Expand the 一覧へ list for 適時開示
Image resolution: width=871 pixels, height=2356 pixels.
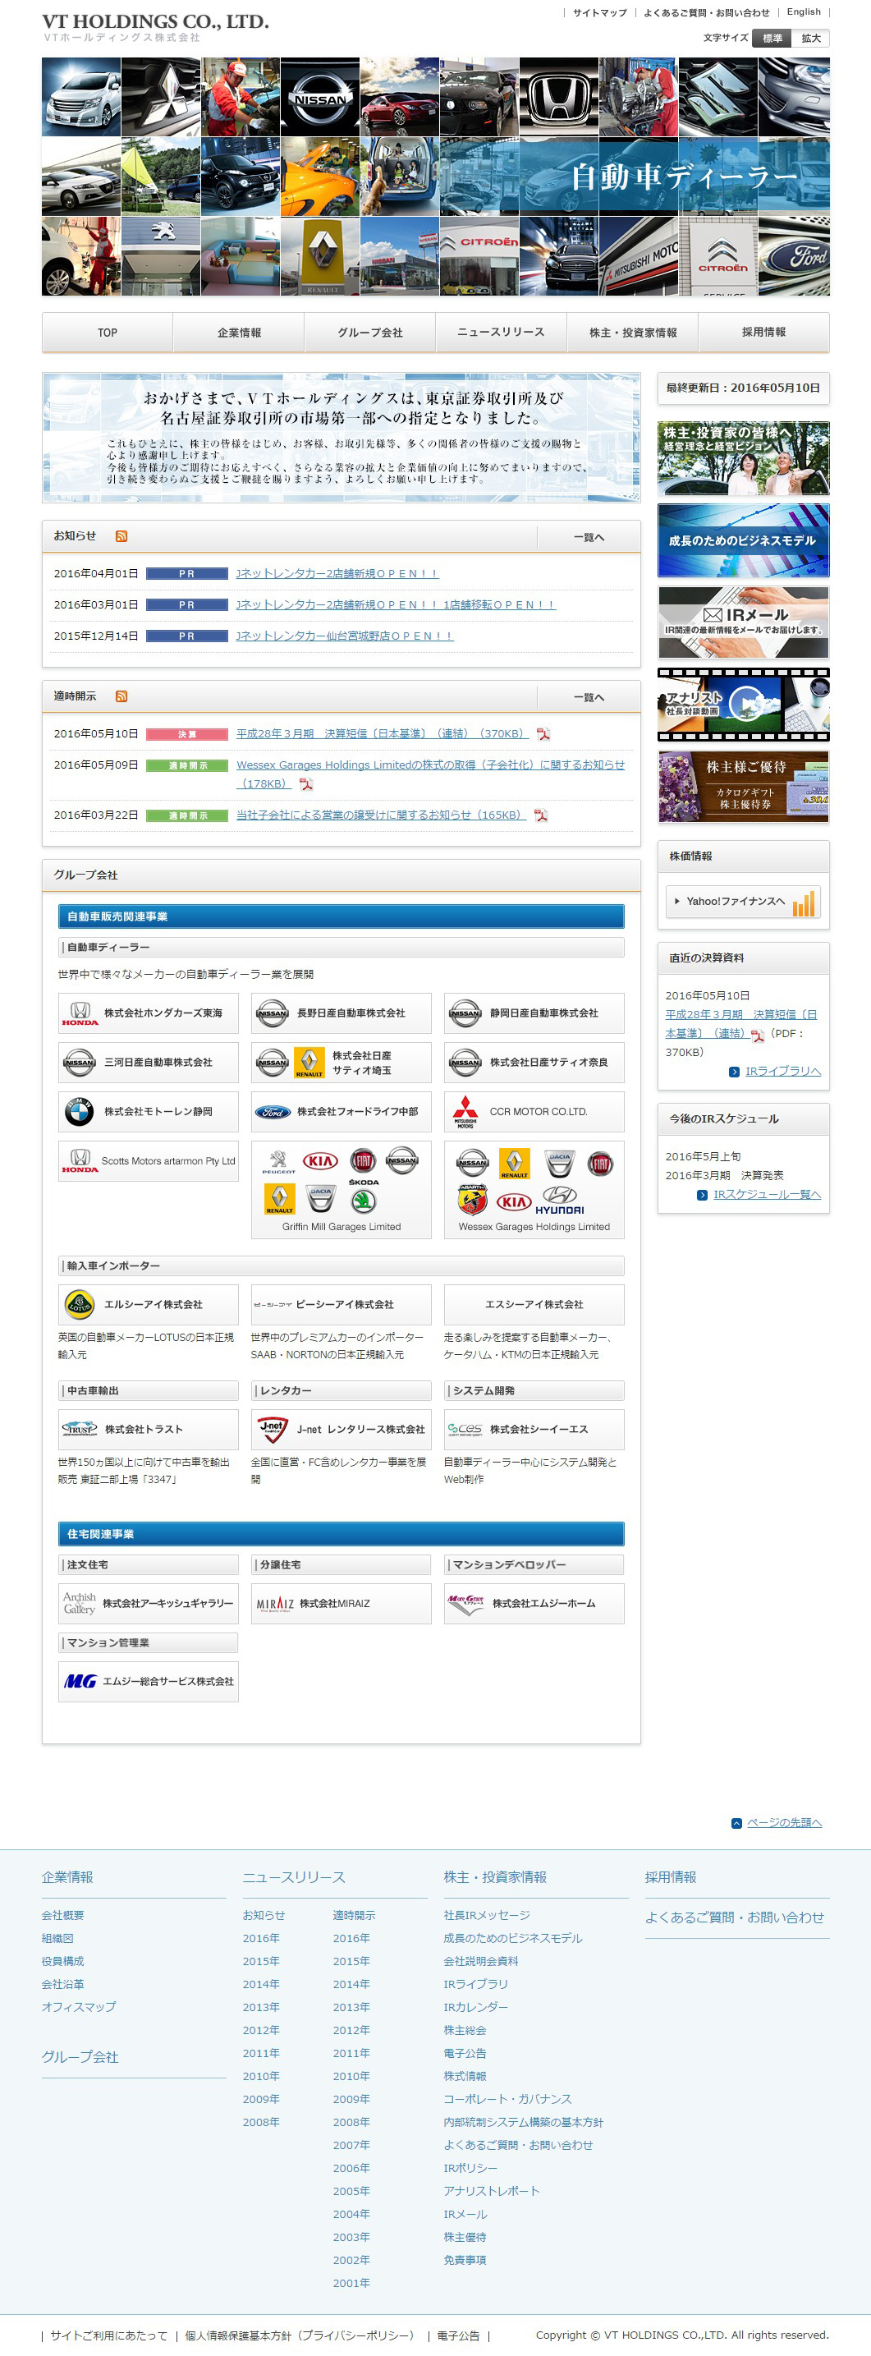(589, 697)
